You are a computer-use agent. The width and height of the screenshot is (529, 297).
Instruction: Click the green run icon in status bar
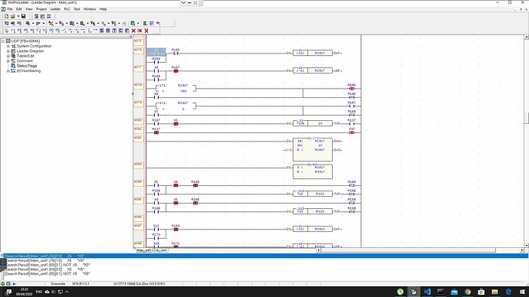click(3, 284)
